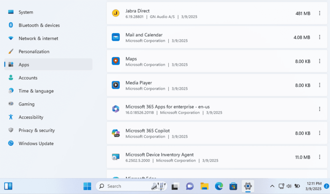Open Privacy & security settings
Image resolution: width=330 pixels, height=194 pixels.
35,130
